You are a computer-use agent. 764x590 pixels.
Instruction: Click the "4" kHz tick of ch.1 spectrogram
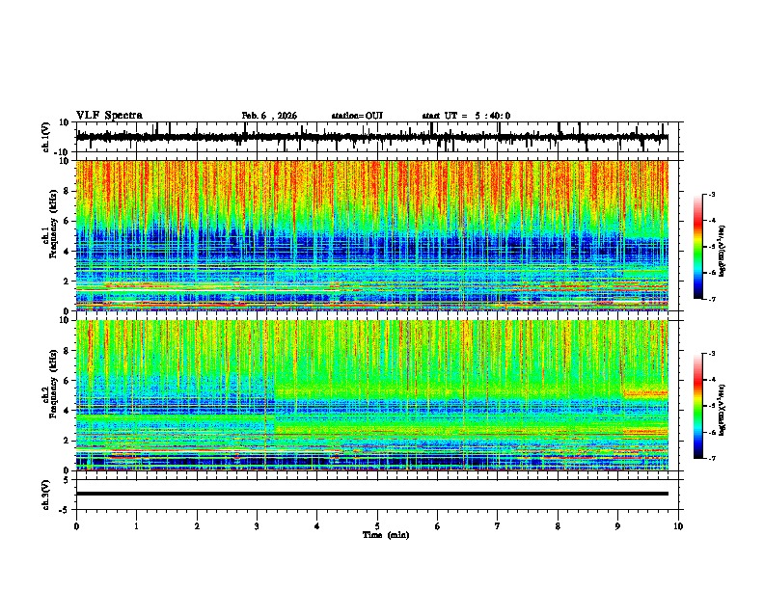point(67,252)
